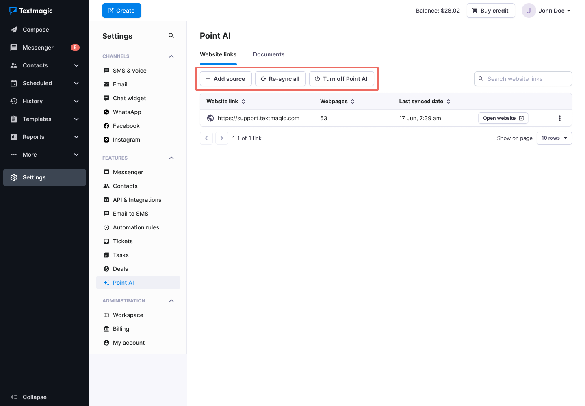Select the Point AI sparkle icon
Viewport: 585px width, 406px height.
(106, 282)
